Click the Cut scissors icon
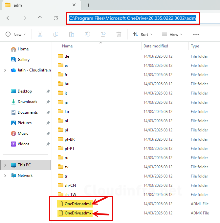The width and height of the screenshot is (220, 223). (x=40, y=34)
